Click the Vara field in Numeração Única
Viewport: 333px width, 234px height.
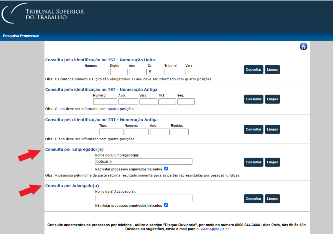tap(194, 72)
